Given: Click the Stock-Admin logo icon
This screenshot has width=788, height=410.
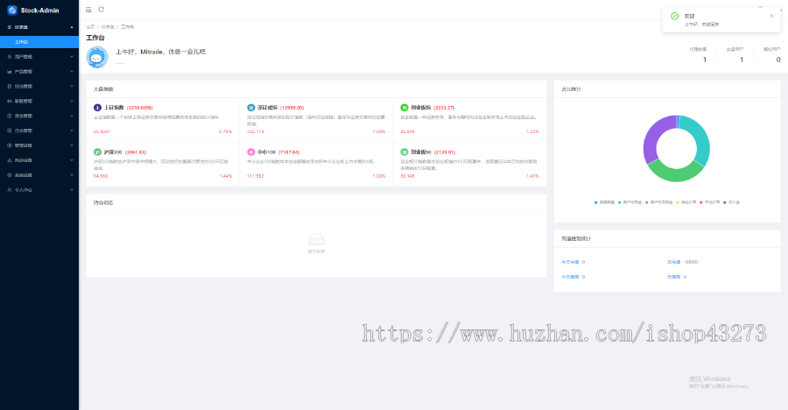Looking at the screenshot, I should pos(12,10).
